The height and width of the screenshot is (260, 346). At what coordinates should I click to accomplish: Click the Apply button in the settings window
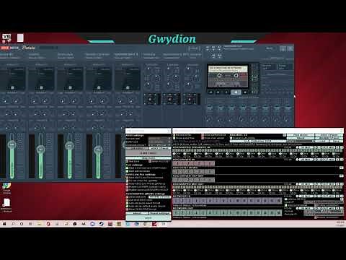148,218
